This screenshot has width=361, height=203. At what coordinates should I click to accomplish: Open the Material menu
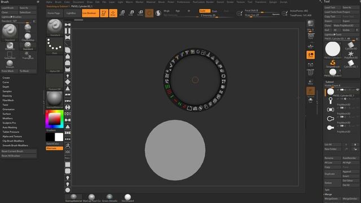(x=151, y=2)
